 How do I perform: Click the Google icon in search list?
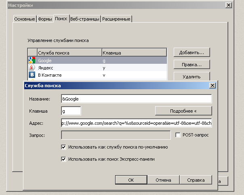[x=32, y=60]
